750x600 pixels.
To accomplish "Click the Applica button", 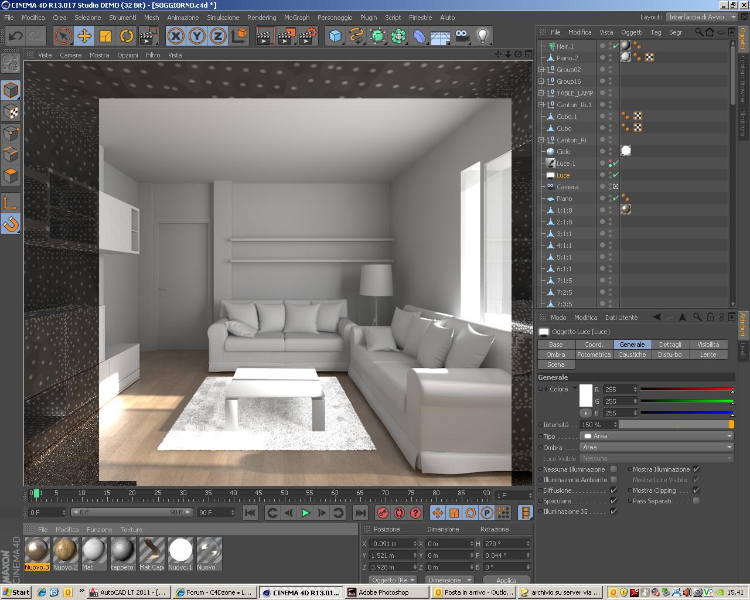I will 506,581.
